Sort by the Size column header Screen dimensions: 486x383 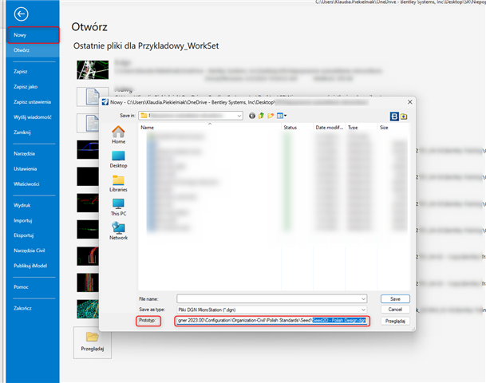point(393,128)
